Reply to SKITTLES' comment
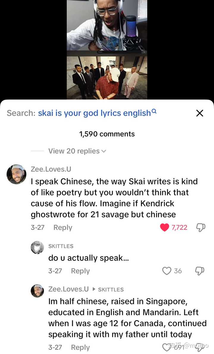 81,271
